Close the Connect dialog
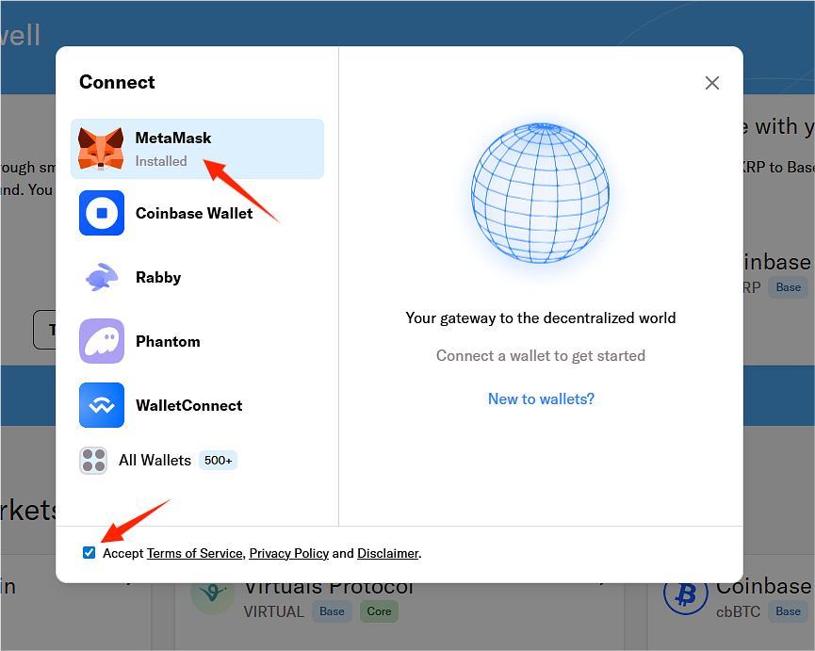Screen dimensions: 815x651 point(712,83)
